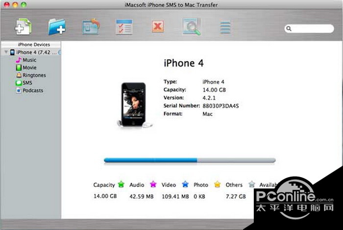The image size is (343, 230).
Task: Click the list view toolbar icon
Action: [225, 27]
